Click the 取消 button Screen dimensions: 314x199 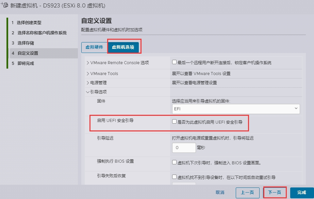(x=220, y=193)
